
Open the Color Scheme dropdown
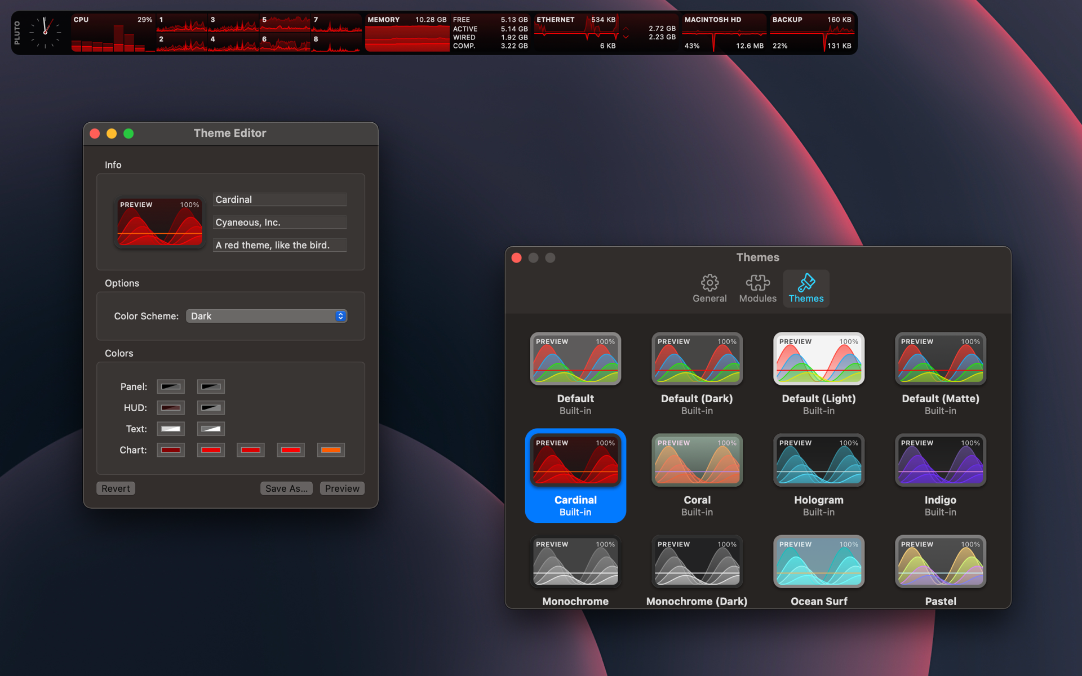[266, 316]
